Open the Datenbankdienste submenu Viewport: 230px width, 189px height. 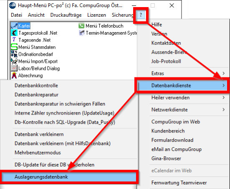182,85
